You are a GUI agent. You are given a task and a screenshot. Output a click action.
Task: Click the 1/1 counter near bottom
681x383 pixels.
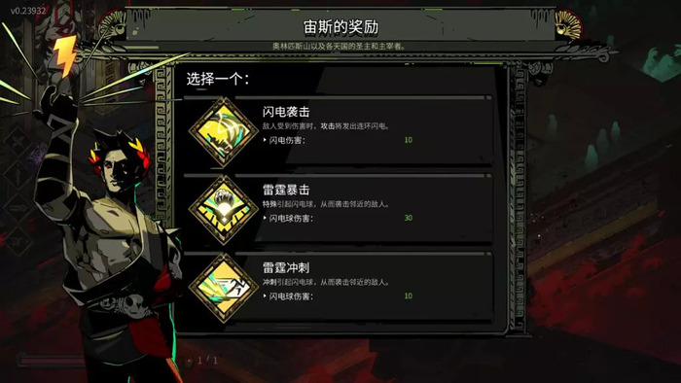207,360
